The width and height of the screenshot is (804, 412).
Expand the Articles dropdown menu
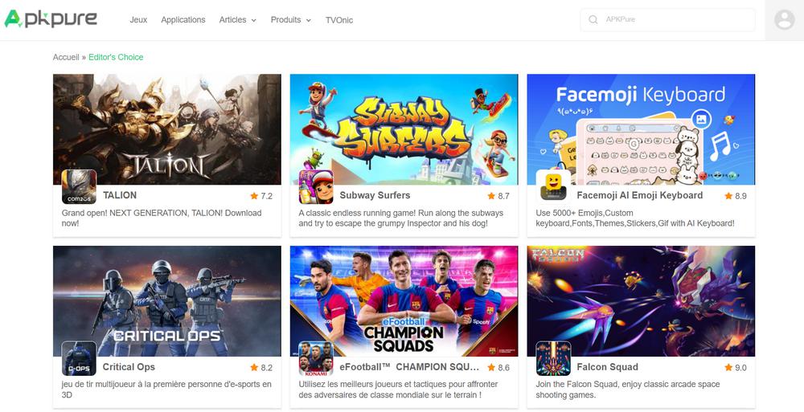(237, 20)
